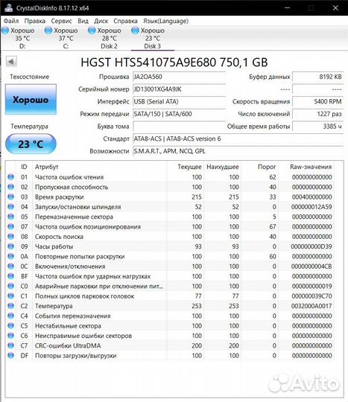Viewport: 348px width, 402px height.
Task: Click status icon of row BF ударных нагрузках
Action: tap(10, 276)
